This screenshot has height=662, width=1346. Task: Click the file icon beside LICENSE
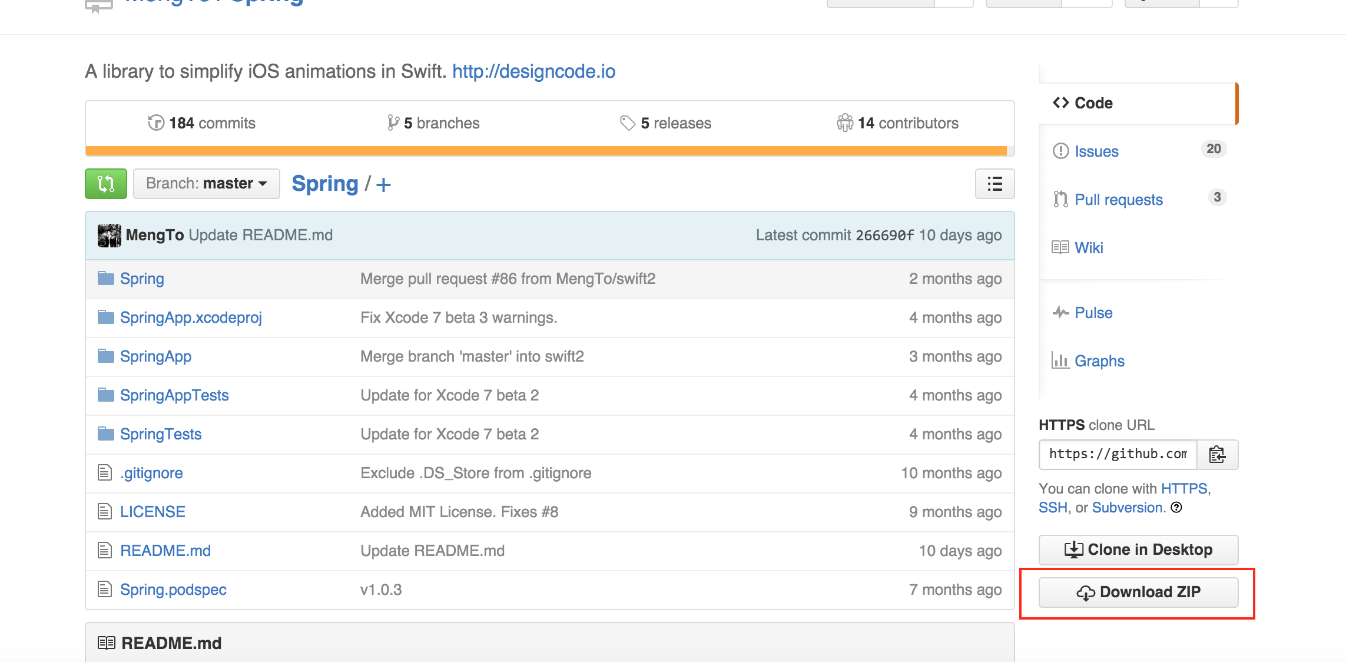[105, 512]
